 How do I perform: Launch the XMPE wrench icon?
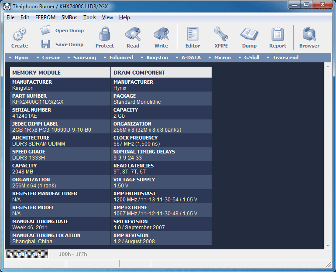pyautogui.click(x=221, y=34)
